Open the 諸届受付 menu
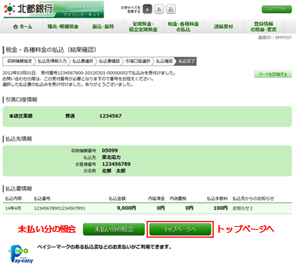The height and width of the screenshot is (269, 296). [223, 27]
